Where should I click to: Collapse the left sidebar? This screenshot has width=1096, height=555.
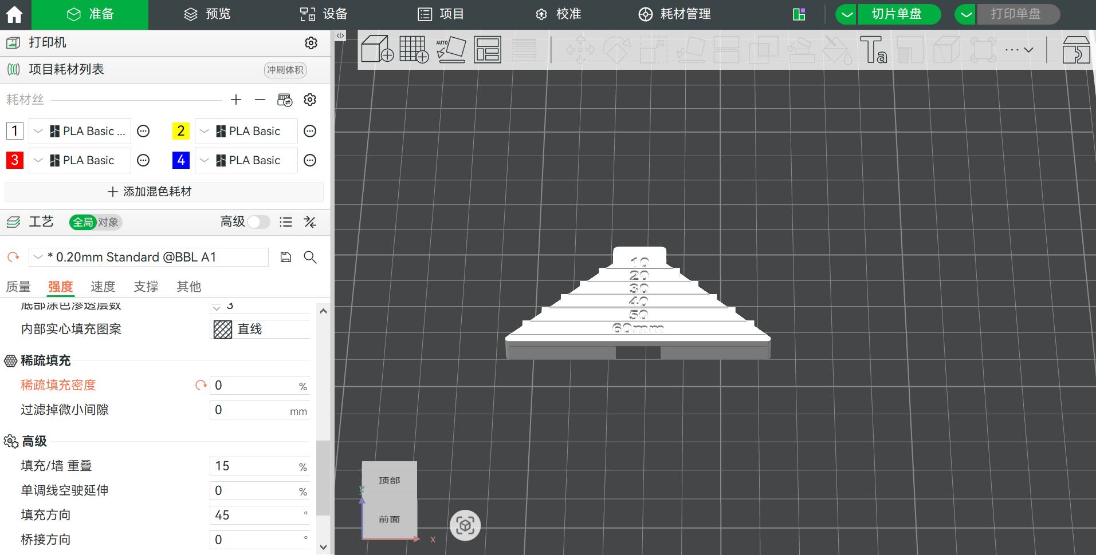340,35
